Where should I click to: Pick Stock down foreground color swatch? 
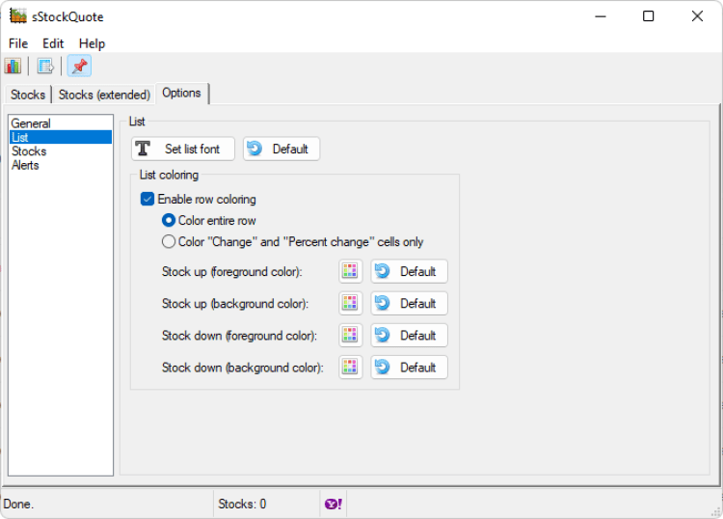[x=350, y=335]
